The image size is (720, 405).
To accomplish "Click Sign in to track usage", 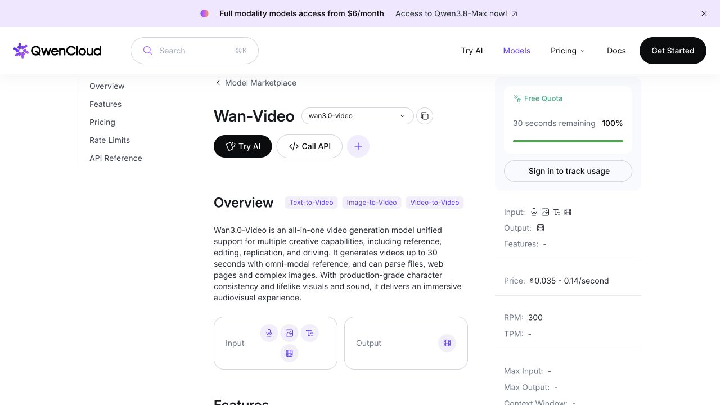I will click(568, 171).
